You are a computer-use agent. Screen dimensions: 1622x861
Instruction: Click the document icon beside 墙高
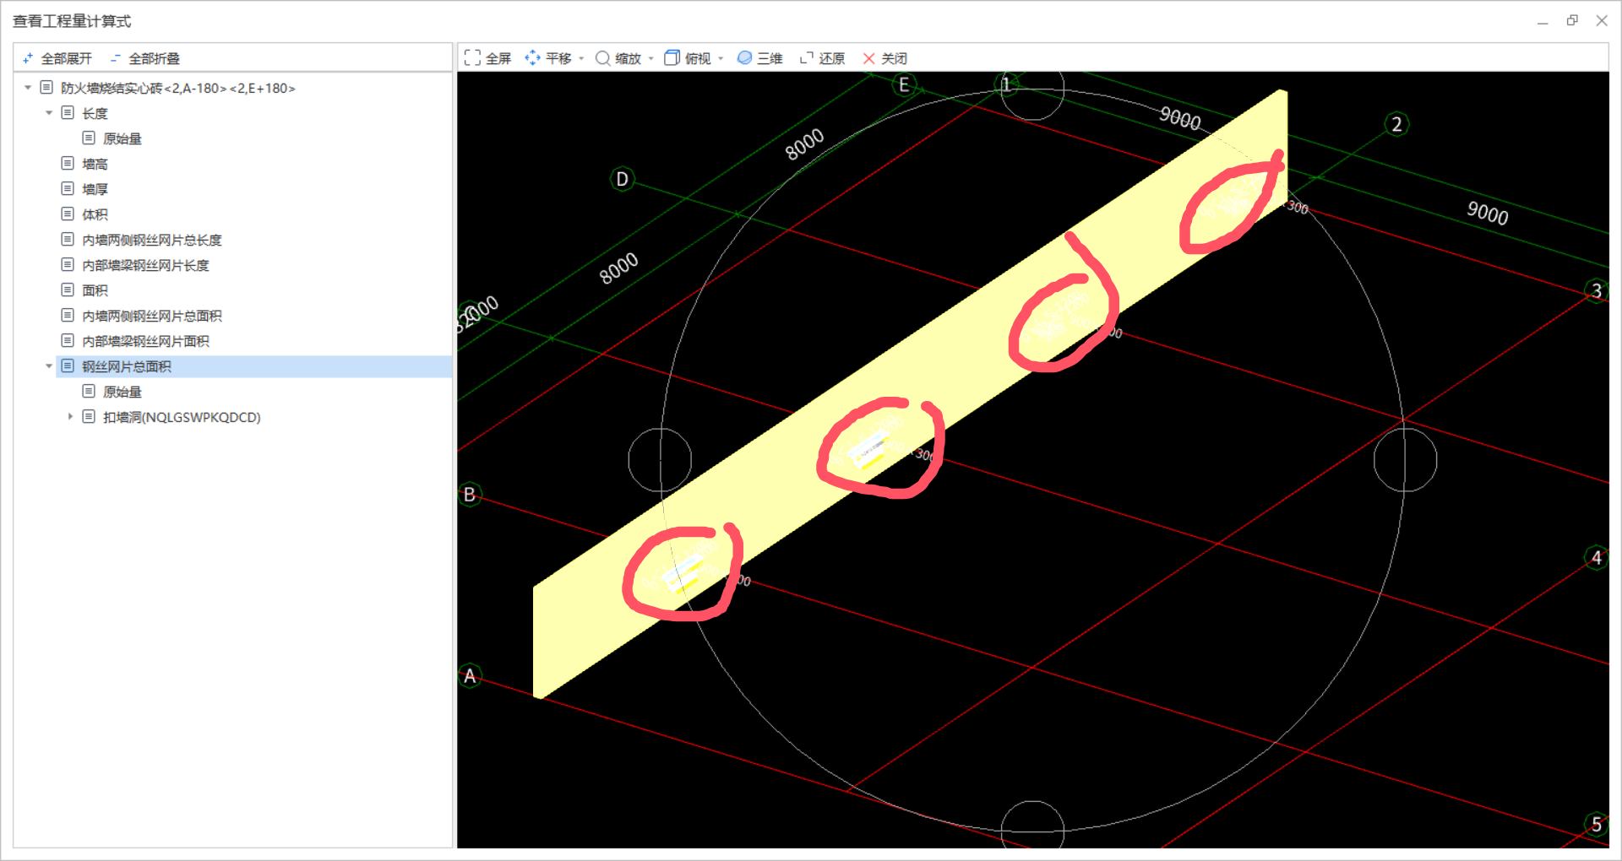tap(68, 163)
